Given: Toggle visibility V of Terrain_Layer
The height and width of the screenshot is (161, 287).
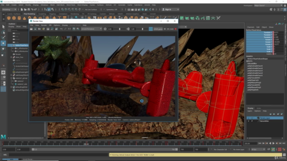Looking at the screenshot, I should tap(248, 118).
